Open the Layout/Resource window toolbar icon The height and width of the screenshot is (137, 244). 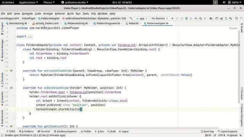click(217, 18)
